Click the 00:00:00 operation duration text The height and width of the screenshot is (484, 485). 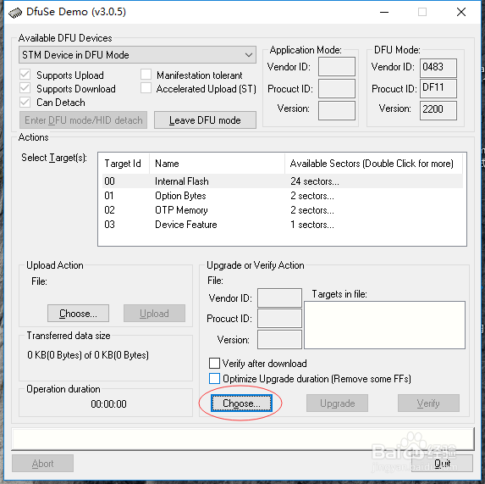pyautogui.click(x=108, y=403)
